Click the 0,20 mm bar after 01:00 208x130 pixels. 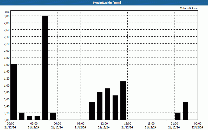click(x=22, y=116)
